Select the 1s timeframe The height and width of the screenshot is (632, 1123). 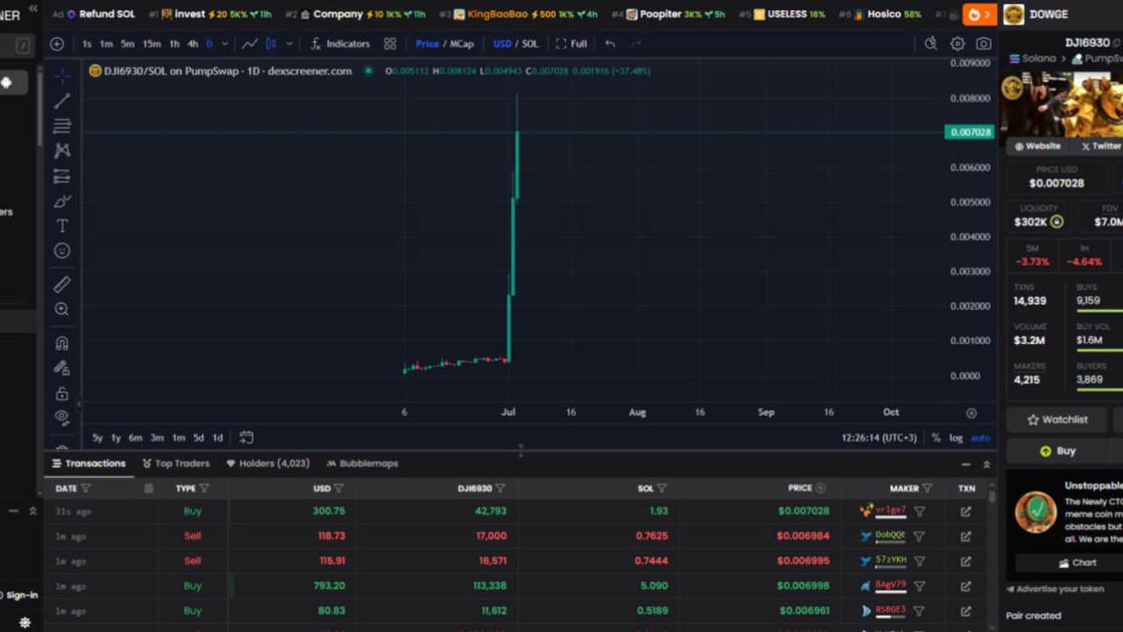(87, 43)
